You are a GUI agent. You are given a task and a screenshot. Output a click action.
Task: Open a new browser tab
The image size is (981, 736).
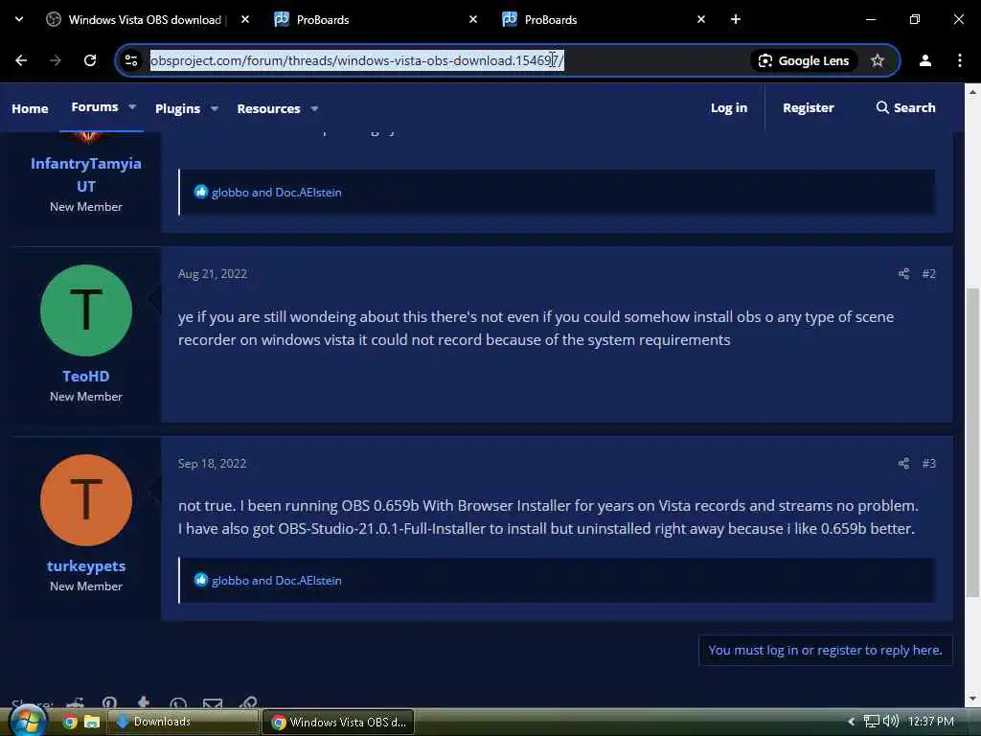coord(736,19)
